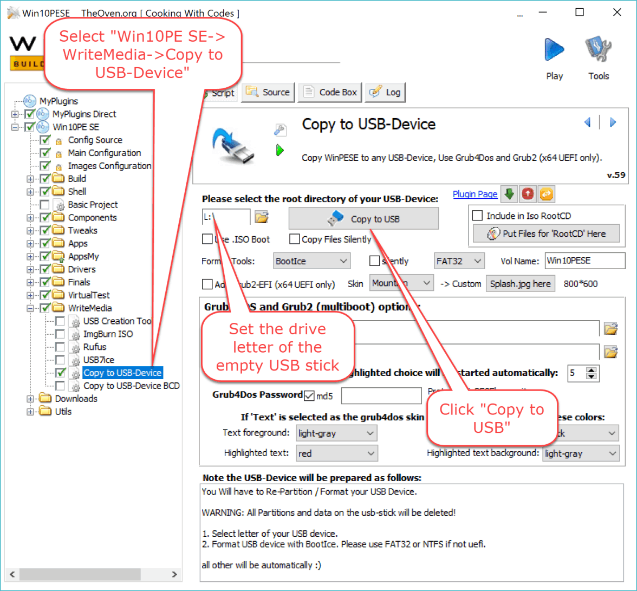Click the Copy to USB button
637x591 pixels.
tap(363, 219)
